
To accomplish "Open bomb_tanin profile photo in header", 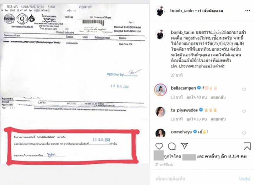I will (x=160, y=11).
